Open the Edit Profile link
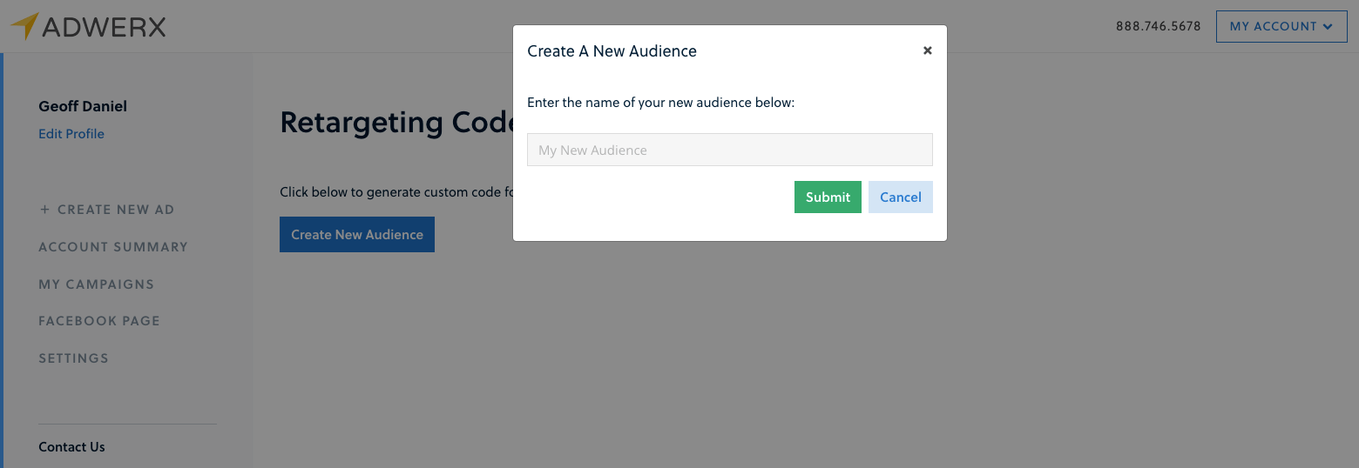1359x468 pixels. (71, 134)
